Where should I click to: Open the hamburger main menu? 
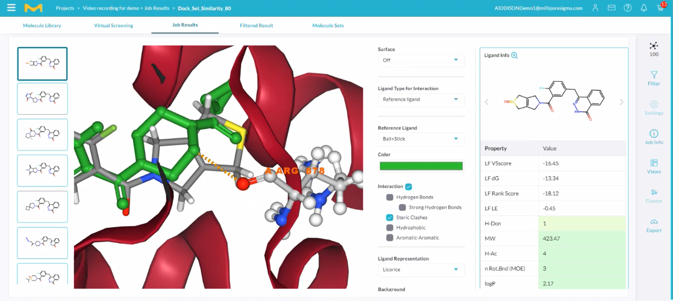[x=11, y=8]
